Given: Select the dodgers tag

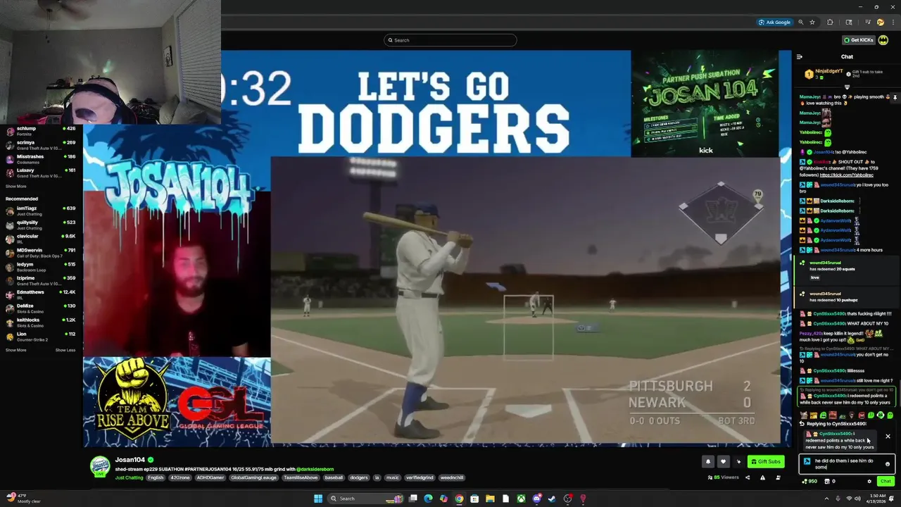Looking at the screenshot, I should point(359,477).
